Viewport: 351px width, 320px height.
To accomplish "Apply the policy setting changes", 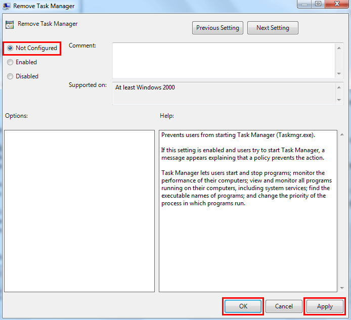I will (325, 306).
